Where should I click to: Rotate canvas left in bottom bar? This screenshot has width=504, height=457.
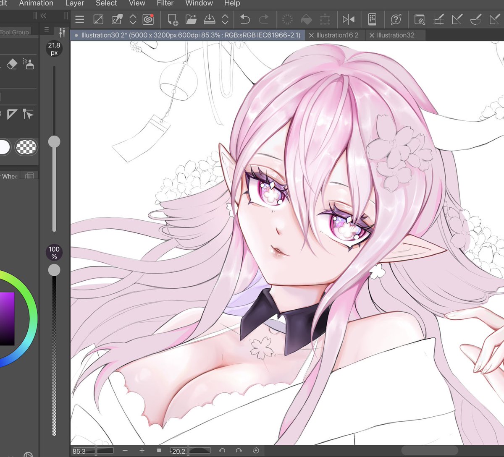point(222,450)
